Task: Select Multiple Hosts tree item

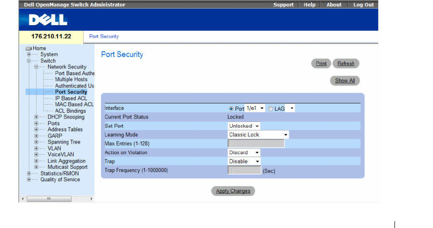Action: click(x=71, y=80)
